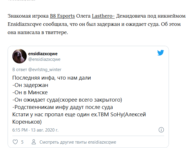Viewport: 195px width, 148px height.
Task: Open the @ensidiazxcqwe handle under the name
Action: point(44,59)
